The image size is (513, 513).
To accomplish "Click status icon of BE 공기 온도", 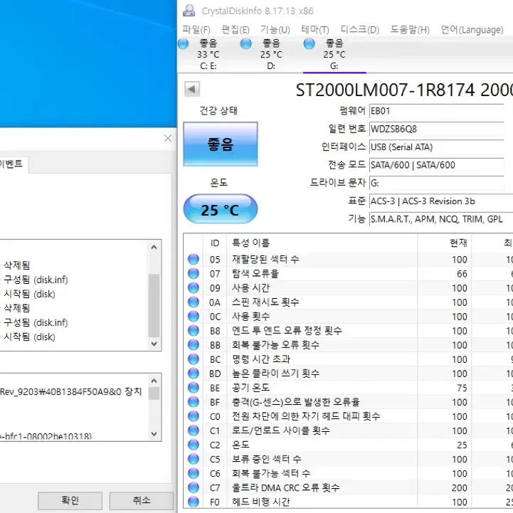I will [x=194, y=388].
